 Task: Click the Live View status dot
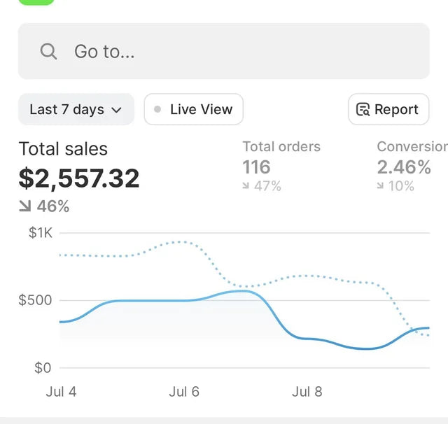157,110
